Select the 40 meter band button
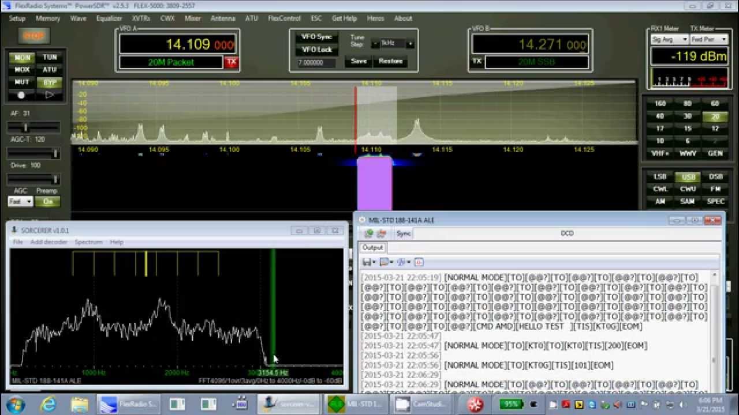739x415 pixels. tap(660, 116)
